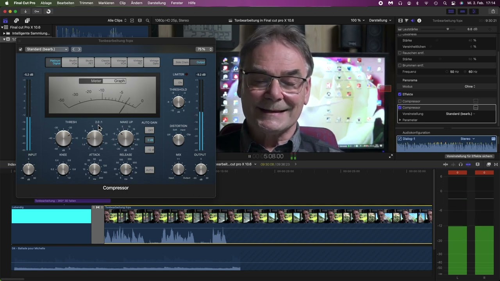This screenshot has height=281, width=500.
Task: Select Vintage Opto compressor model
Action: pos(152,62)
